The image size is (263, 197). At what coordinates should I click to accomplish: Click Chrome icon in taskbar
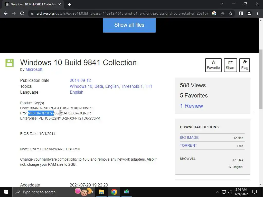coord(114,192)
